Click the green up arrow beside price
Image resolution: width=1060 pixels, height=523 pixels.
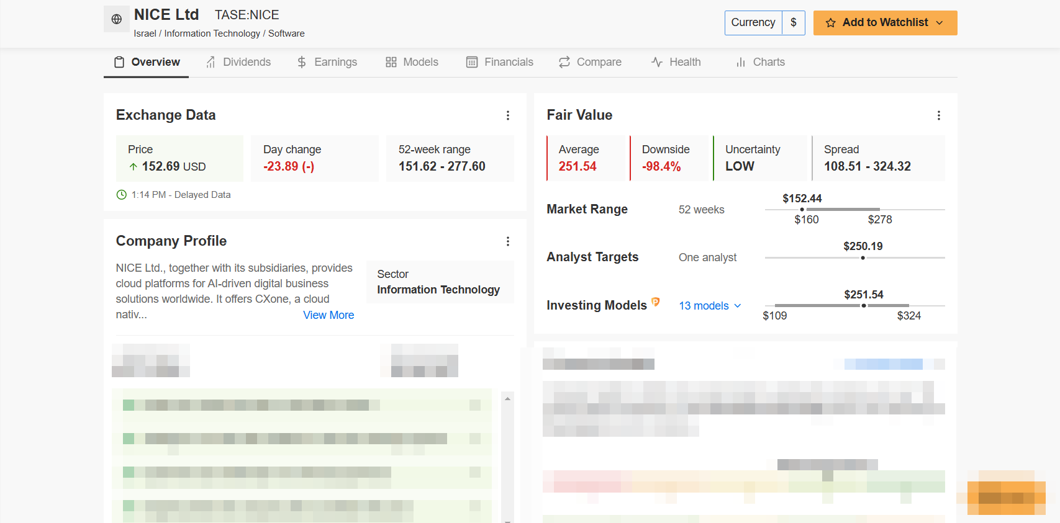click(x=134, y=167)
